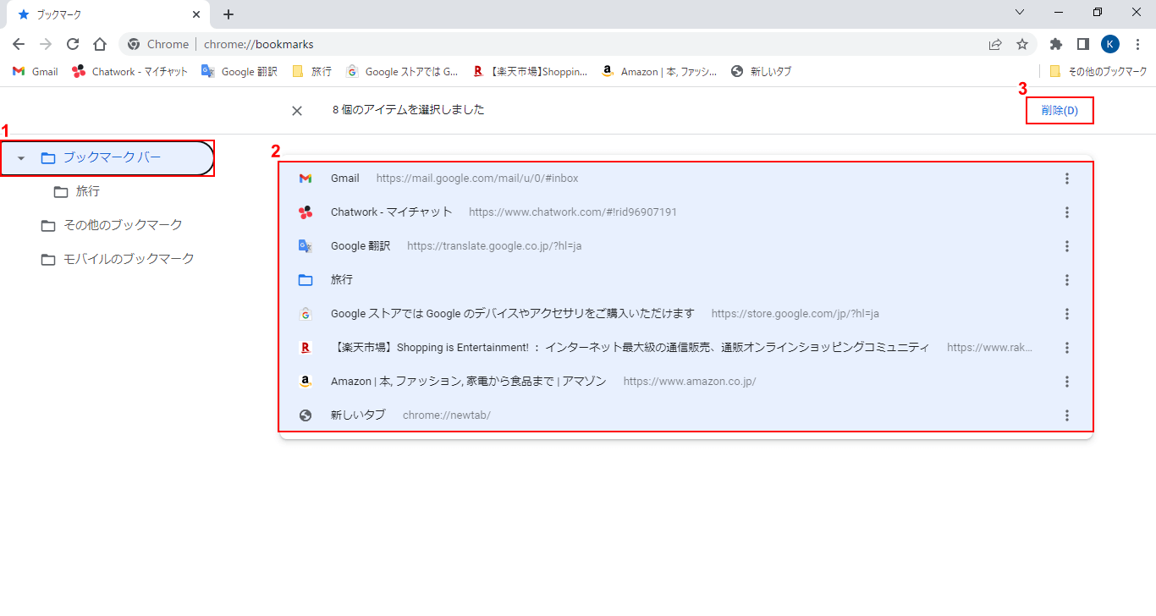Viewport: 1156px width, 616px height.
Task: Click the chrome://newtab/ URL text
Action: click(x=447, y=415)
